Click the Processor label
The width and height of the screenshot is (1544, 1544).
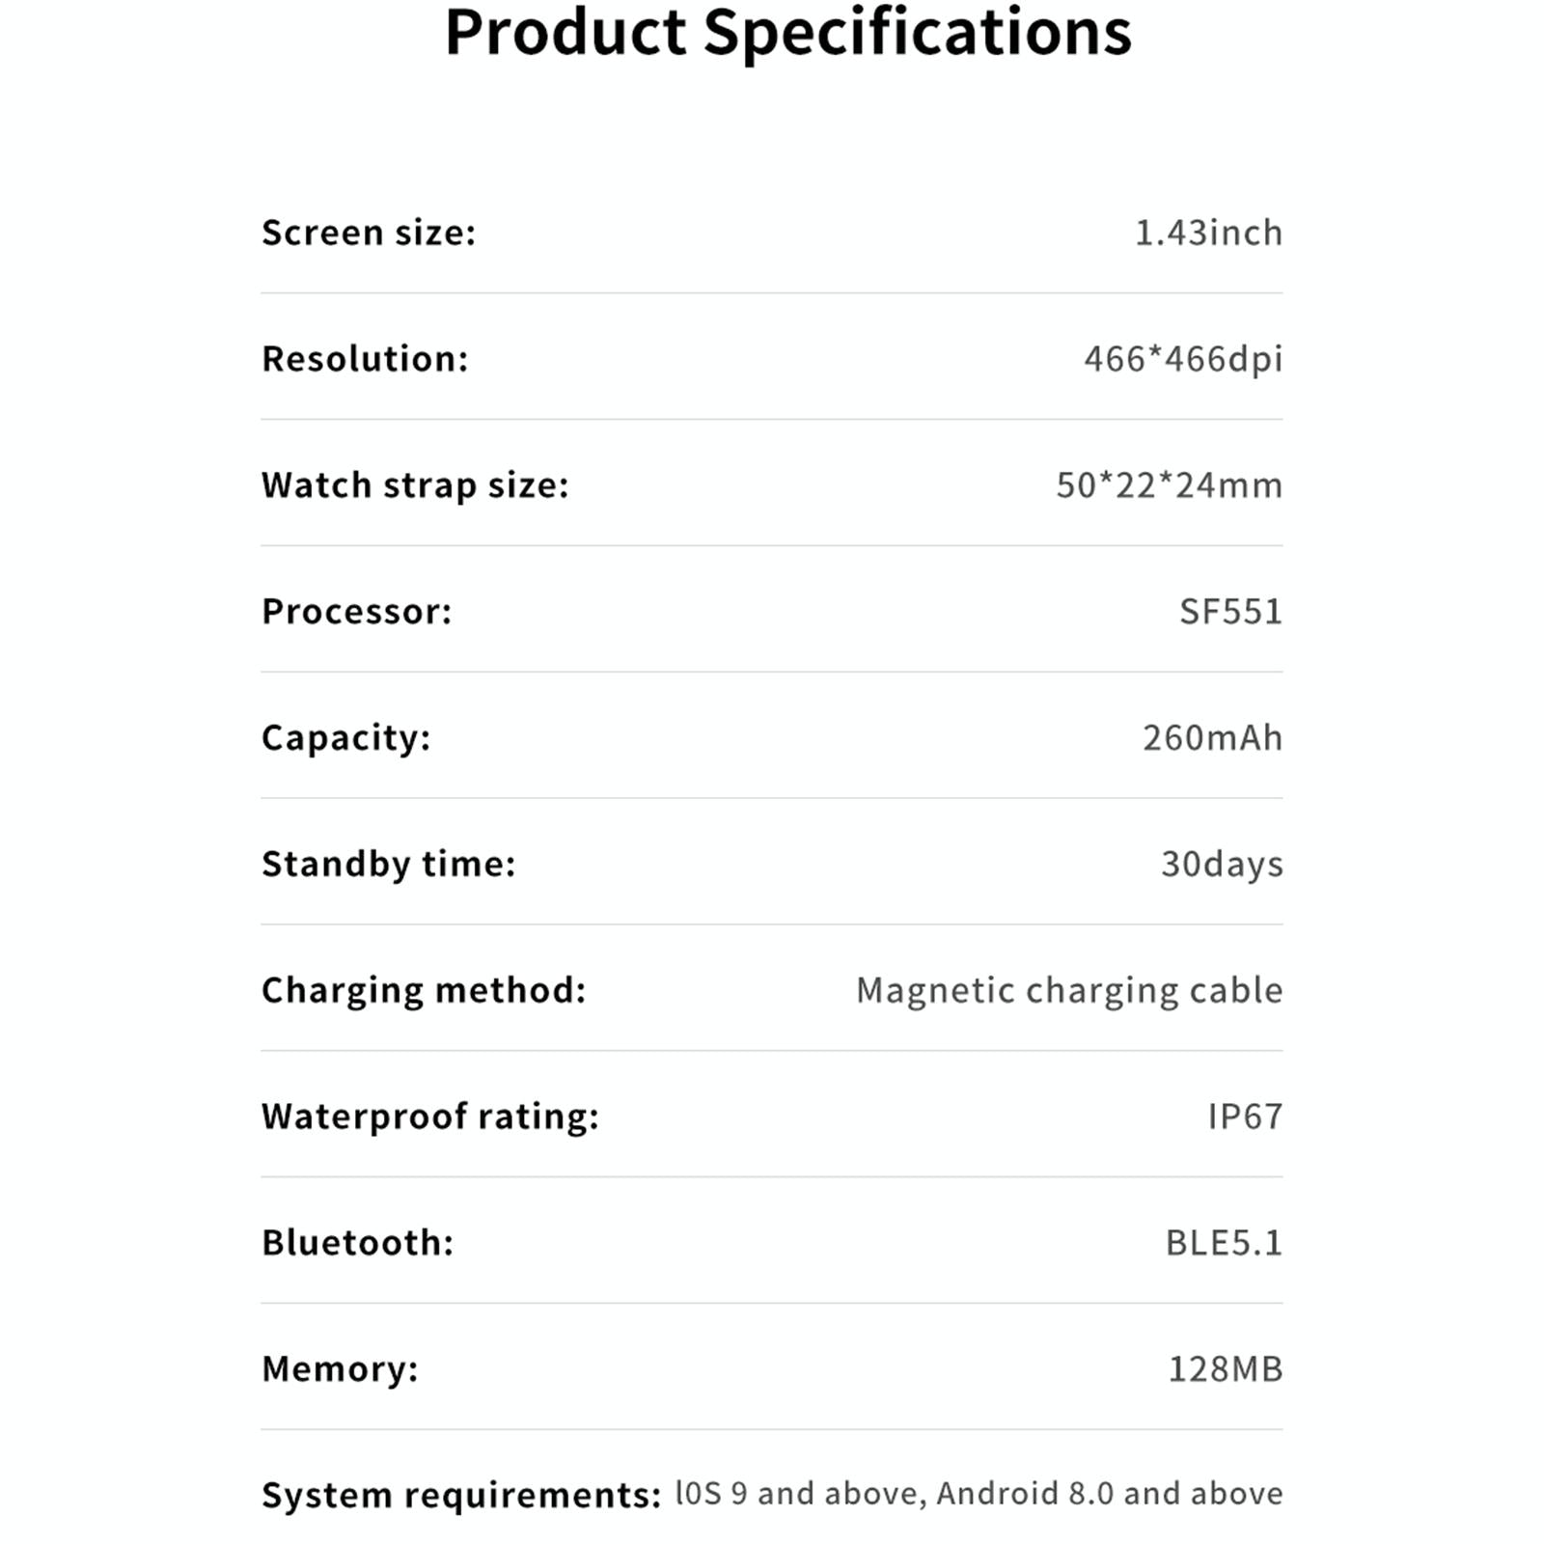[x=357, y=612]
